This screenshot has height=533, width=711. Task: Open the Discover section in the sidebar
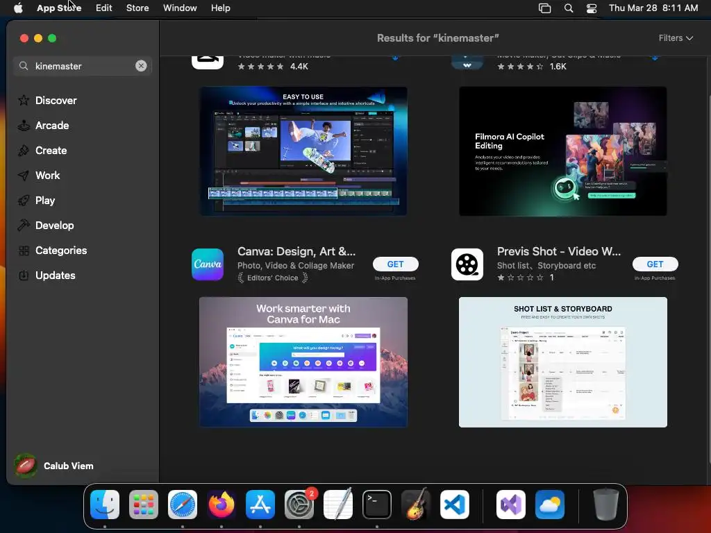pyautogui.click(x=47, y=100)
